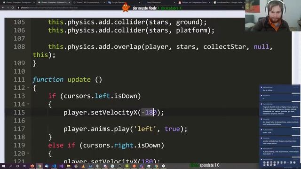Screen dimensions: 301x169
Task: Click 'cursors.left.isDown' on line 113
Action: tap(102, 96)
